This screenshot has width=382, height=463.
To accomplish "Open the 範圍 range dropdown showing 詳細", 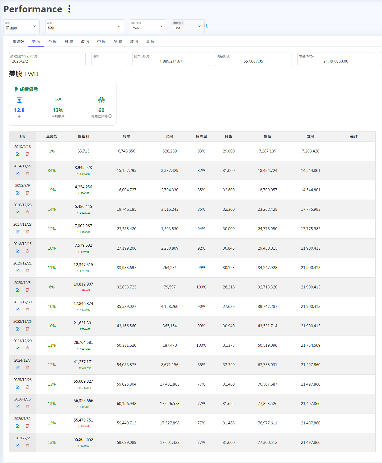I will click(84, 26).
